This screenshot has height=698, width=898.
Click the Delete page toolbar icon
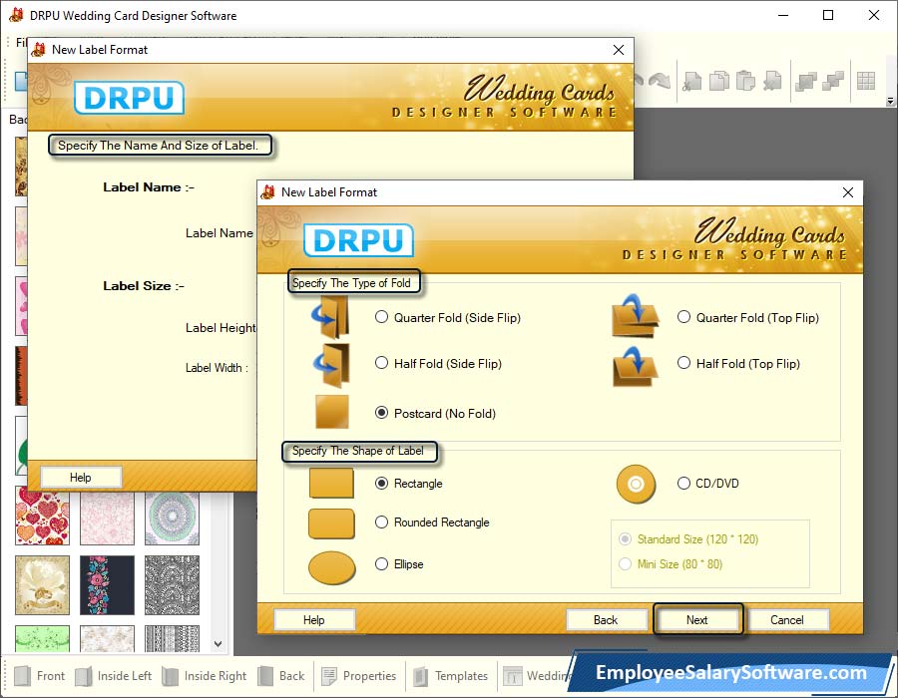click(772, 81)
